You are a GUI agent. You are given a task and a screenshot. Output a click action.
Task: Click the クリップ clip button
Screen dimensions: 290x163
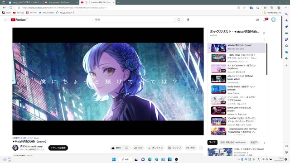(x=174, y=148)
